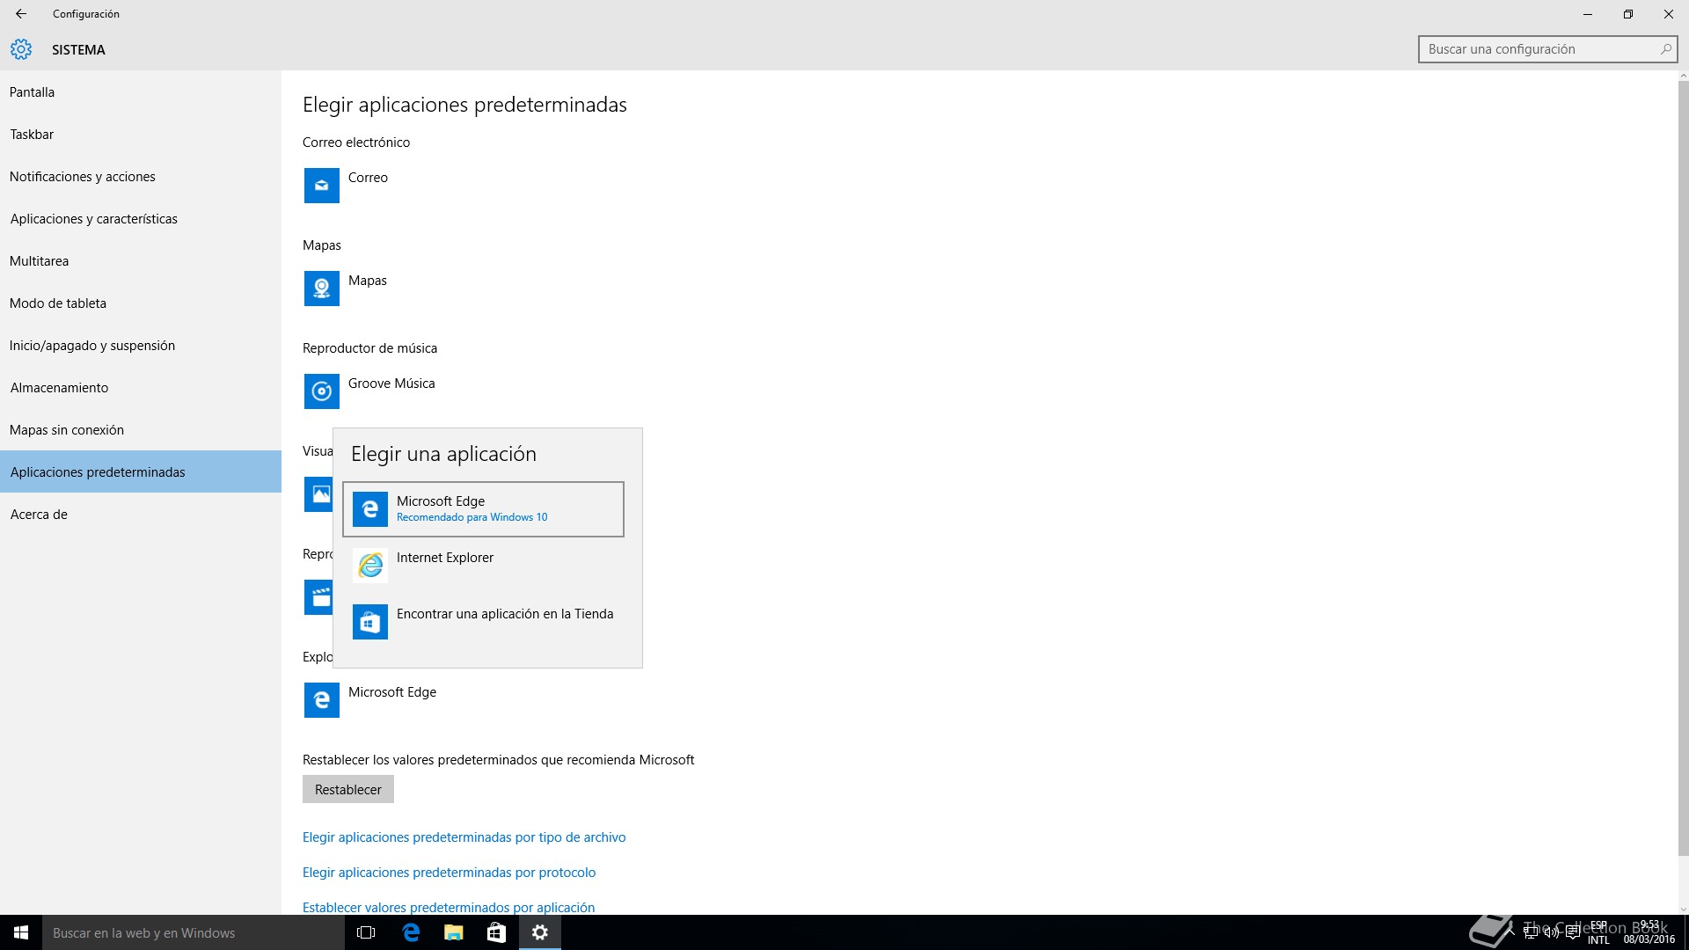The height and width of the screenshot is (950, 1689).
Task: Click the taskbar search box
Action: pos(194,932)
